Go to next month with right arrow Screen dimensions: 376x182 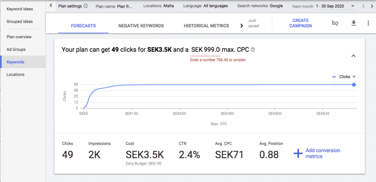[x=372, y=6]
